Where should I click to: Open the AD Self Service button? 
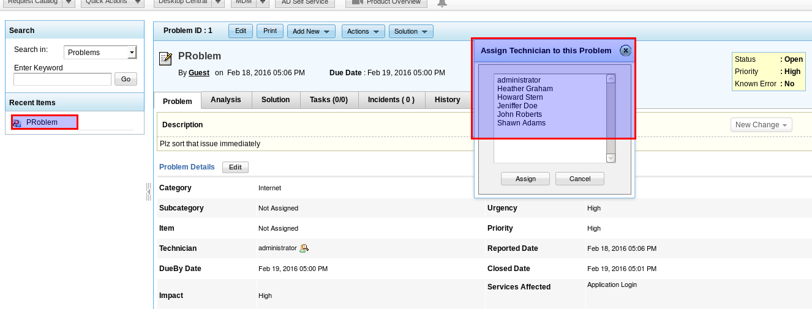[x=304, y=2]
